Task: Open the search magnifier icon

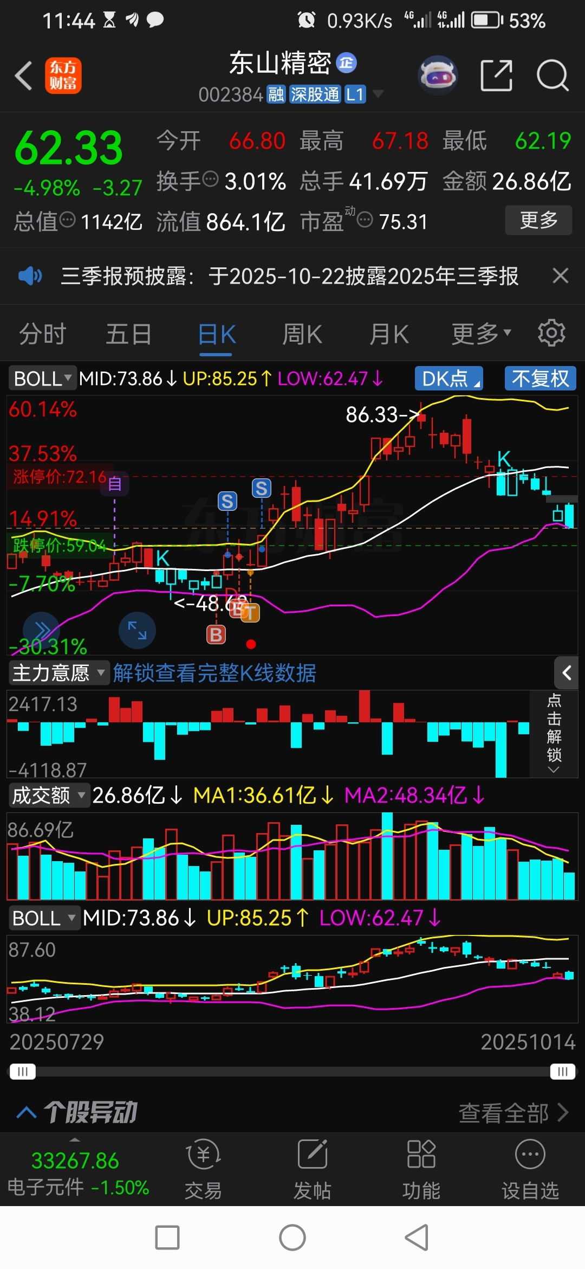Action: tap(552, 75)
